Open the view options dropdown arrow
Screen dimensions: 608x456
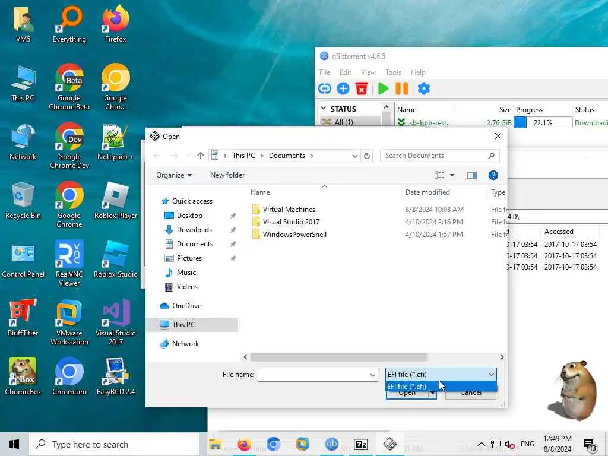click(x=452, y=175)
